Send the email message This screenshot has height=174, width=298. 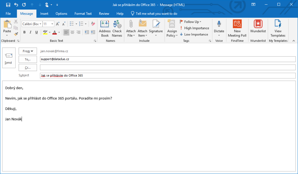[9, 58]
